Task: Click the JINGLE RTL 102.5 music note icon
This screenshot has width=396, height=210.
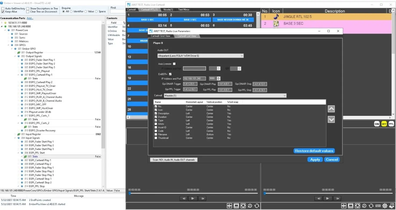Action: [276, 17]
